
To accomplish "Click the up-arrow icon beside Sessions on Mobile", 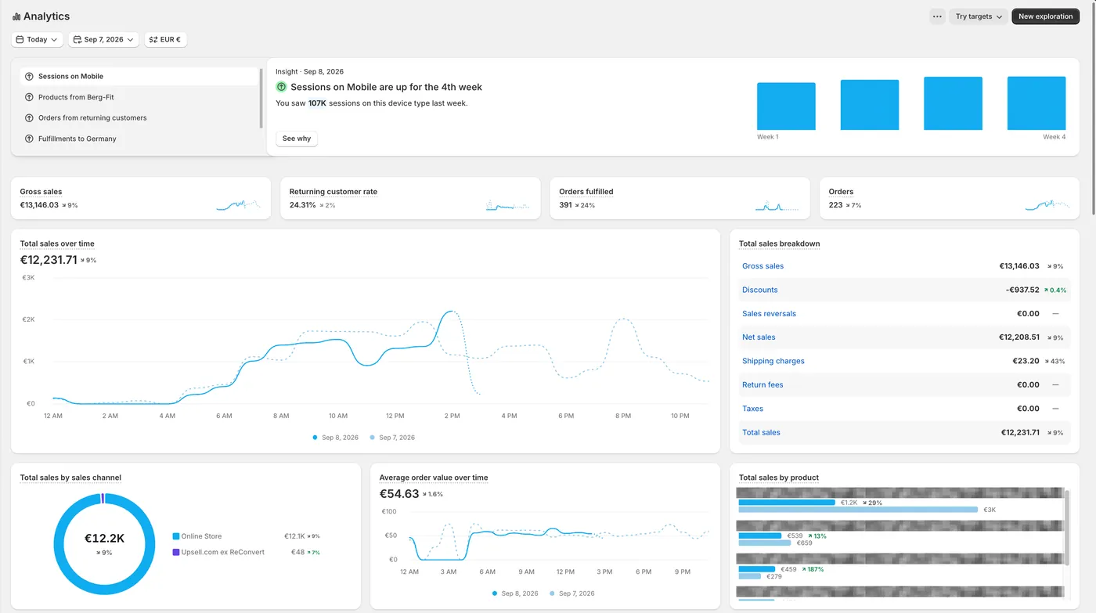I will [x=29, y=77].
